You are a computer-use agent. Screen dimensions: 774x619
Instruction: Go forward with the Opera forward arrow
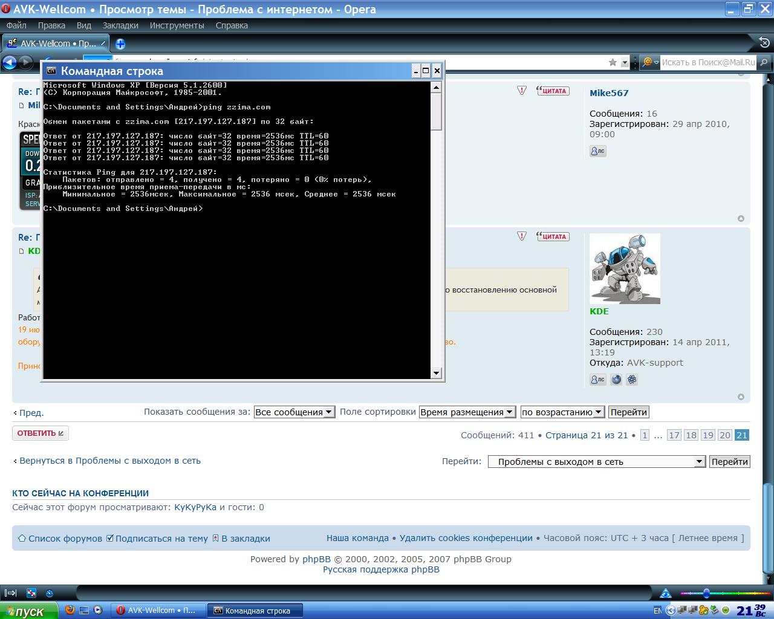pyautogui.click(x=25, y=62)
